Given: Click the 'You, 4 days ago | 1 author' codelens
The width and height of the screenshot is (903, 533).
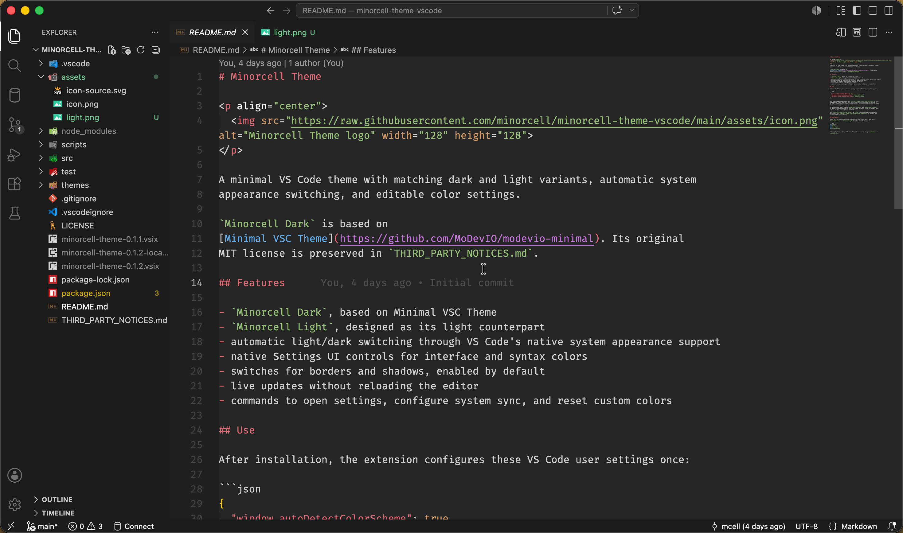Looking at the screenshot, I should point(281,63).
